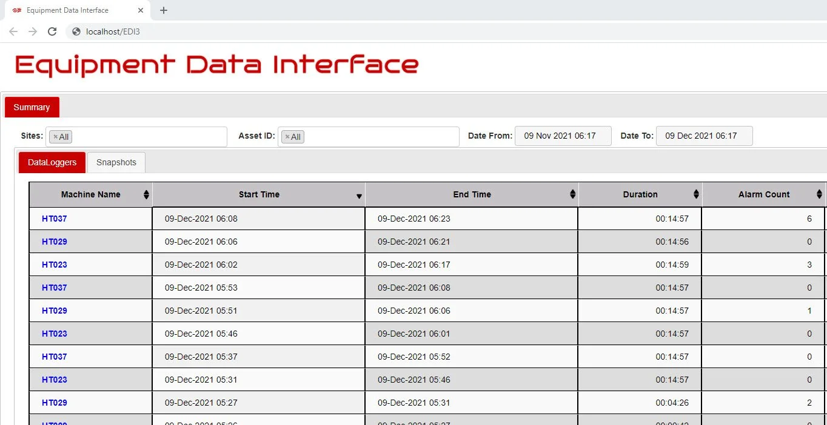Sort by Alarm Count using sort arrows

pyautogui.click(x=819, y=194)
